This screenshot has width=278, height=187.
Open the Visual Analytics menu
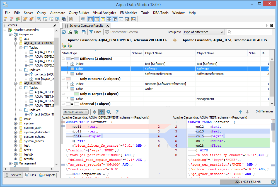pos(105,13)
